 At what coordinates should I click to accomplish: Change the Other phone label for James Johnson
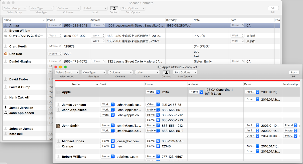pos(153,104)
